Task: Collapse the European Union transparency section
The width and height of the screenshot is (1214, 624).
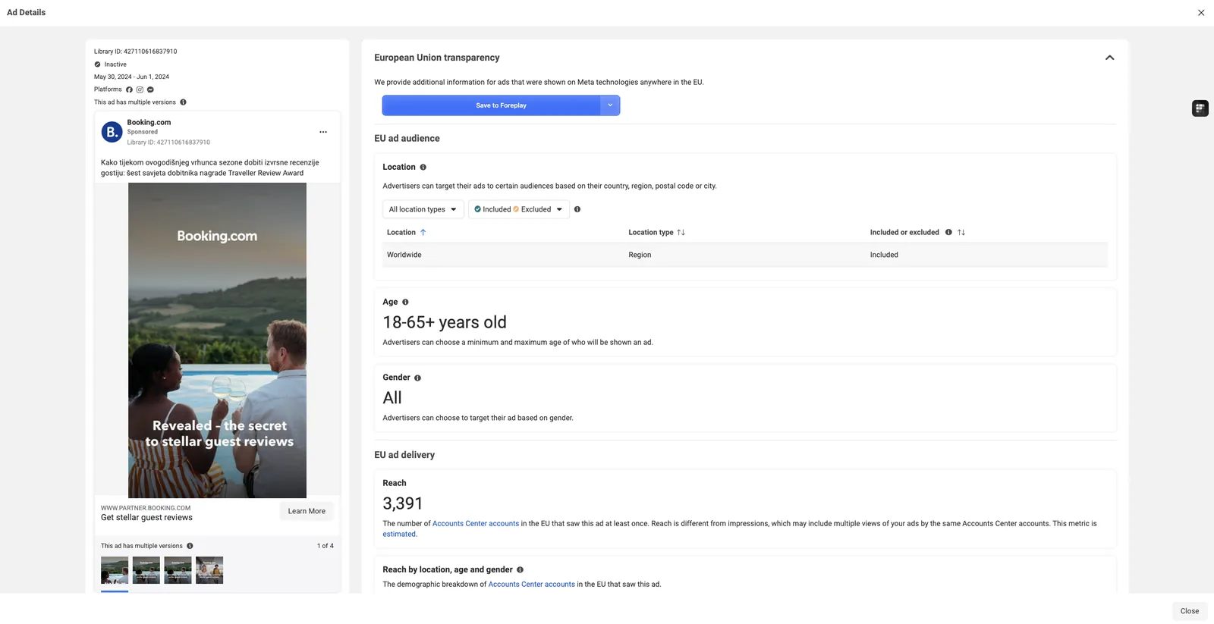Action: [1109, 58]
